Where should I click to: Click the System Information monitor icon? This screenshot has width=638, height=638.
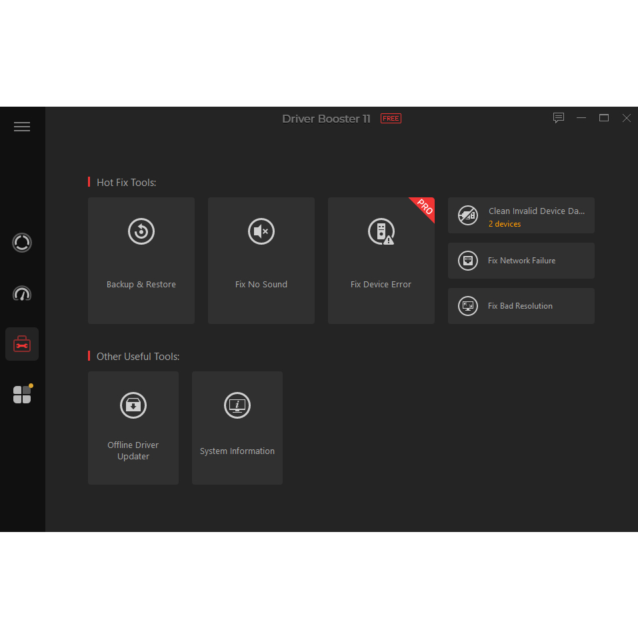237,405
